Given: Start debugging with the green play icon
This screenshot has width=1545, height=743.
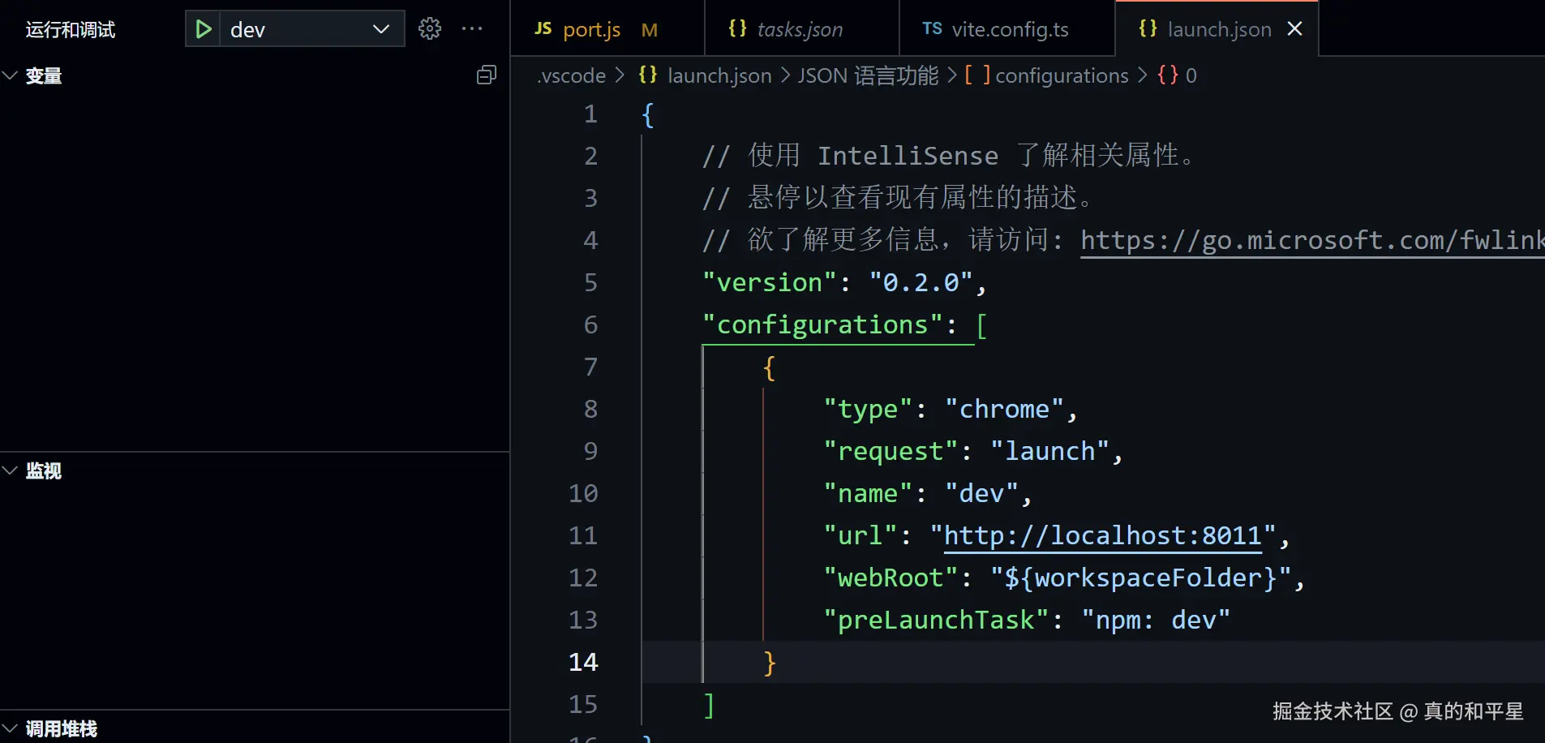Looking at the screenshot, I should pos(204,29).
